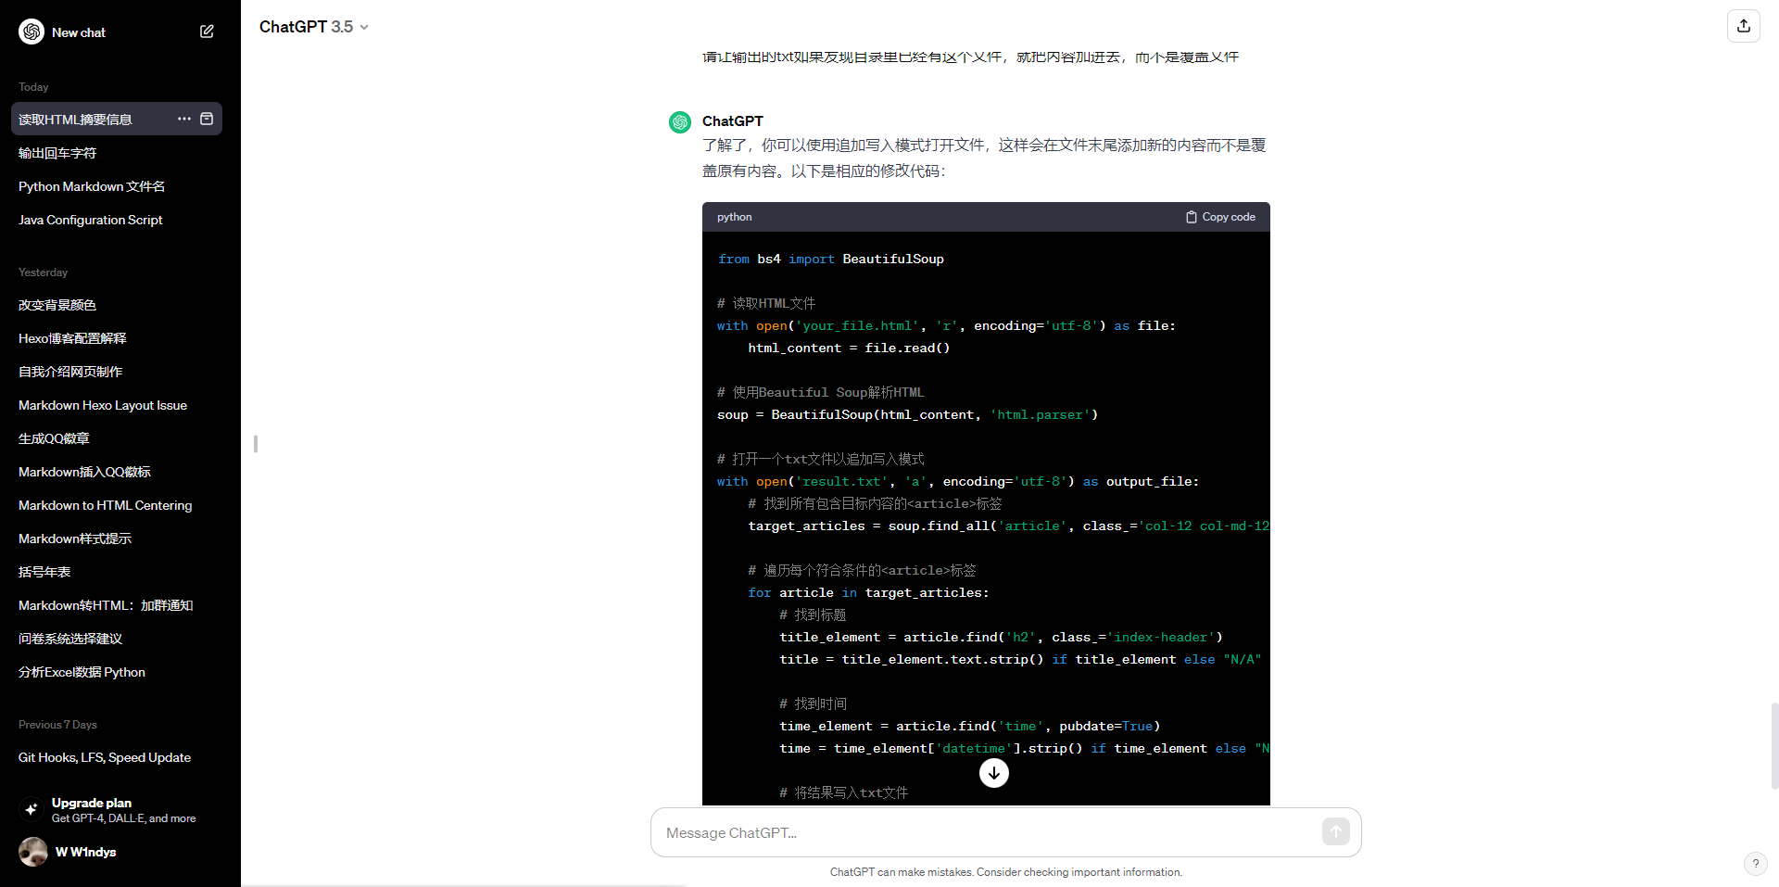
Task: Click the python language label in code header
Action: point(734,217)
